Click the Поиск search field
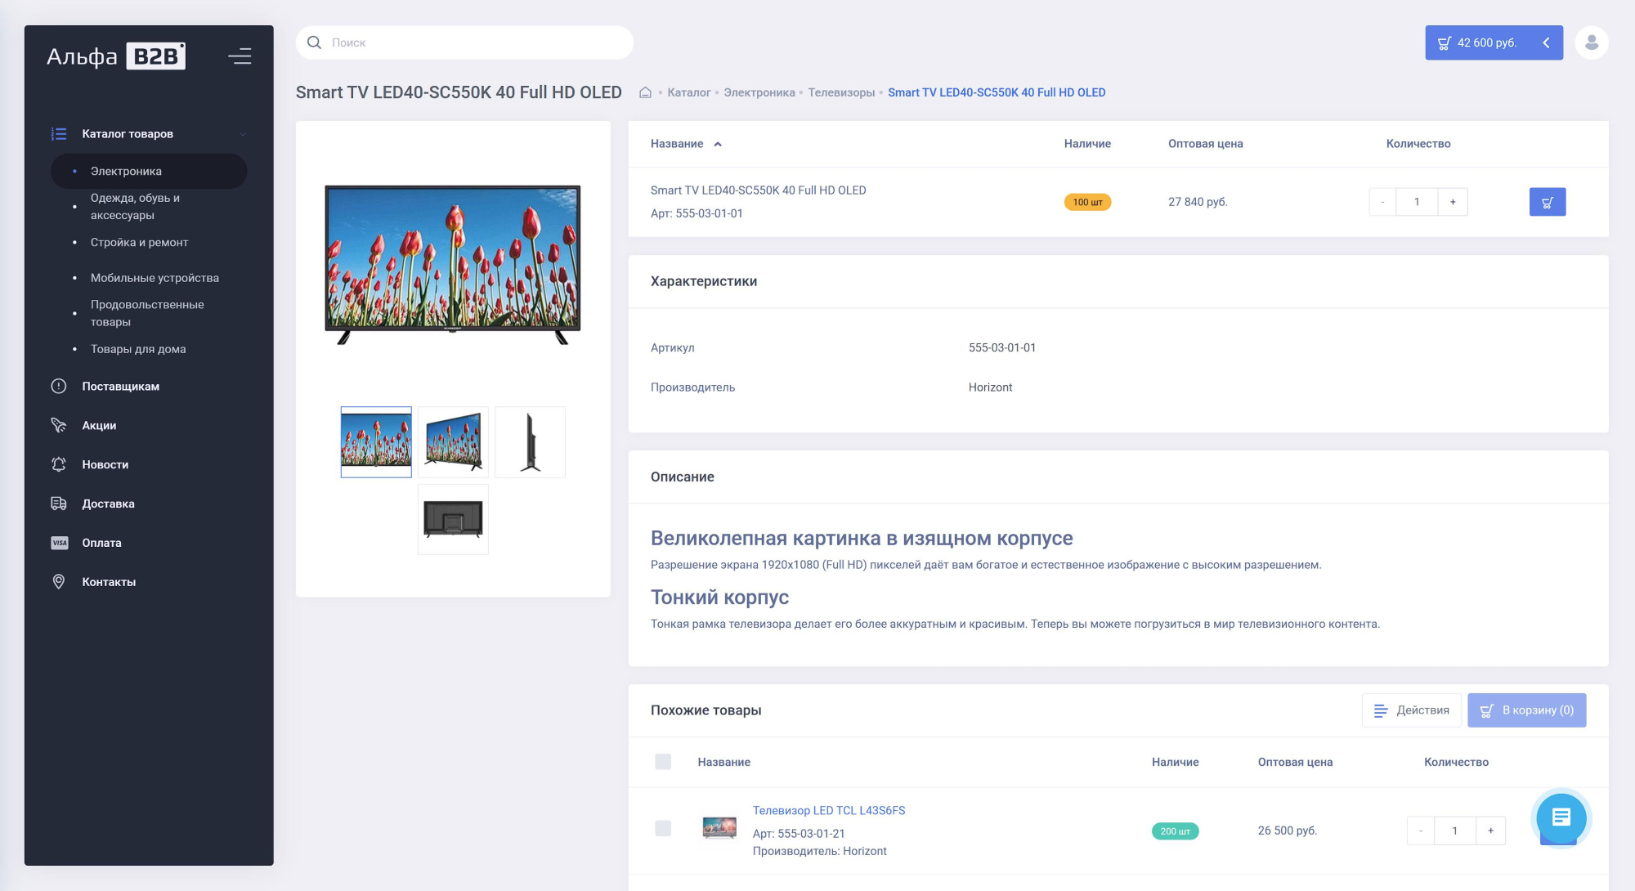 (x=474, y=43)
